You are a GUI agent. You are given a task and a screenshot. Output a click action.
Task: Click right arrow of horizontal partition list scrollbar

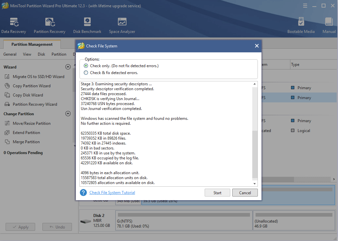pyautogui.click(x=334, y=179)
